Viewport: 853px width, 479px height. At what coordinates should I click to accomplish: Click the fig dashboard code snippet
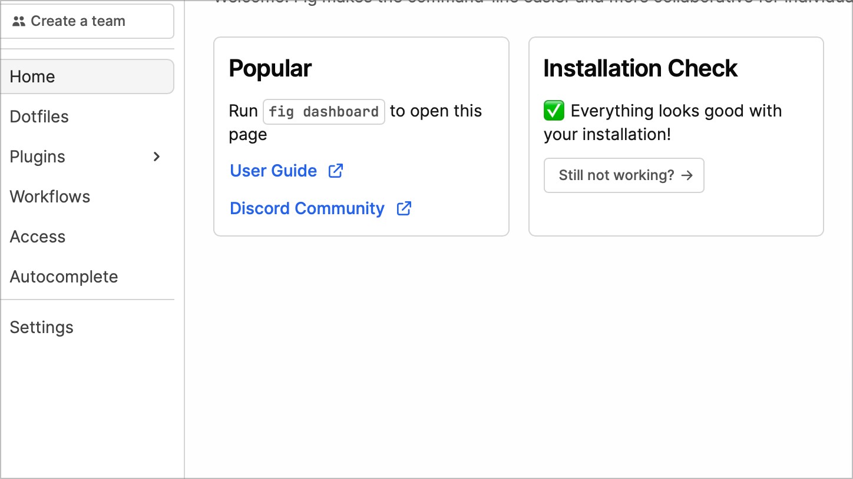click(x=324, y=112)
